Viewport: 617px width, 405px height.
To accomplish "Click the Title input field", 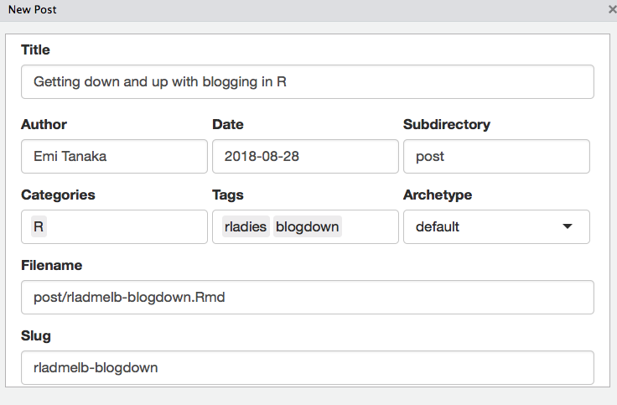I will pos(308,82).
